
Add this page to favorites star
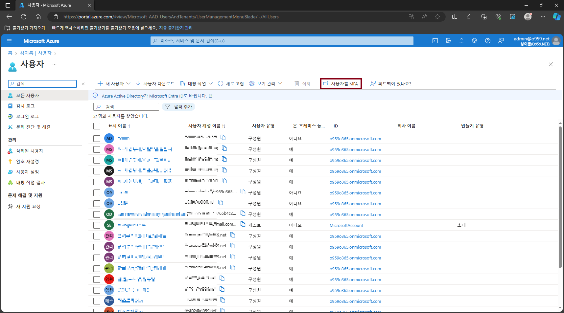437,17
